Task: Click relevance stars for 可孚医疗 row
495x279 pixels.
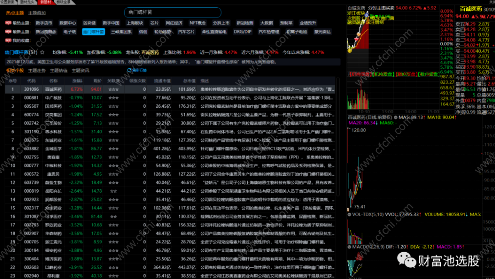Action: coord(113,217)
